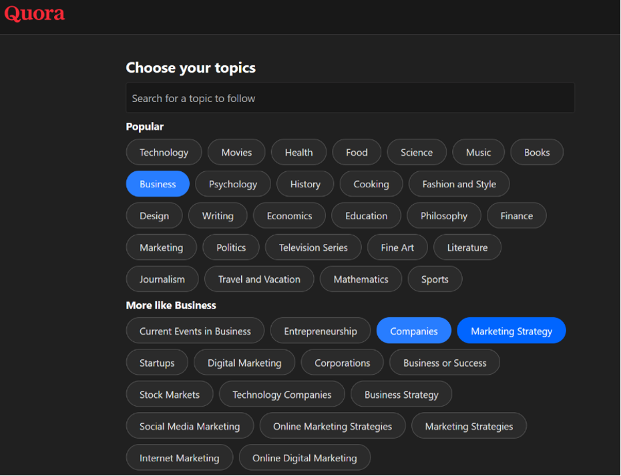Pick the Technology Companies topic

pyautogui.click(x=282, y=394)
